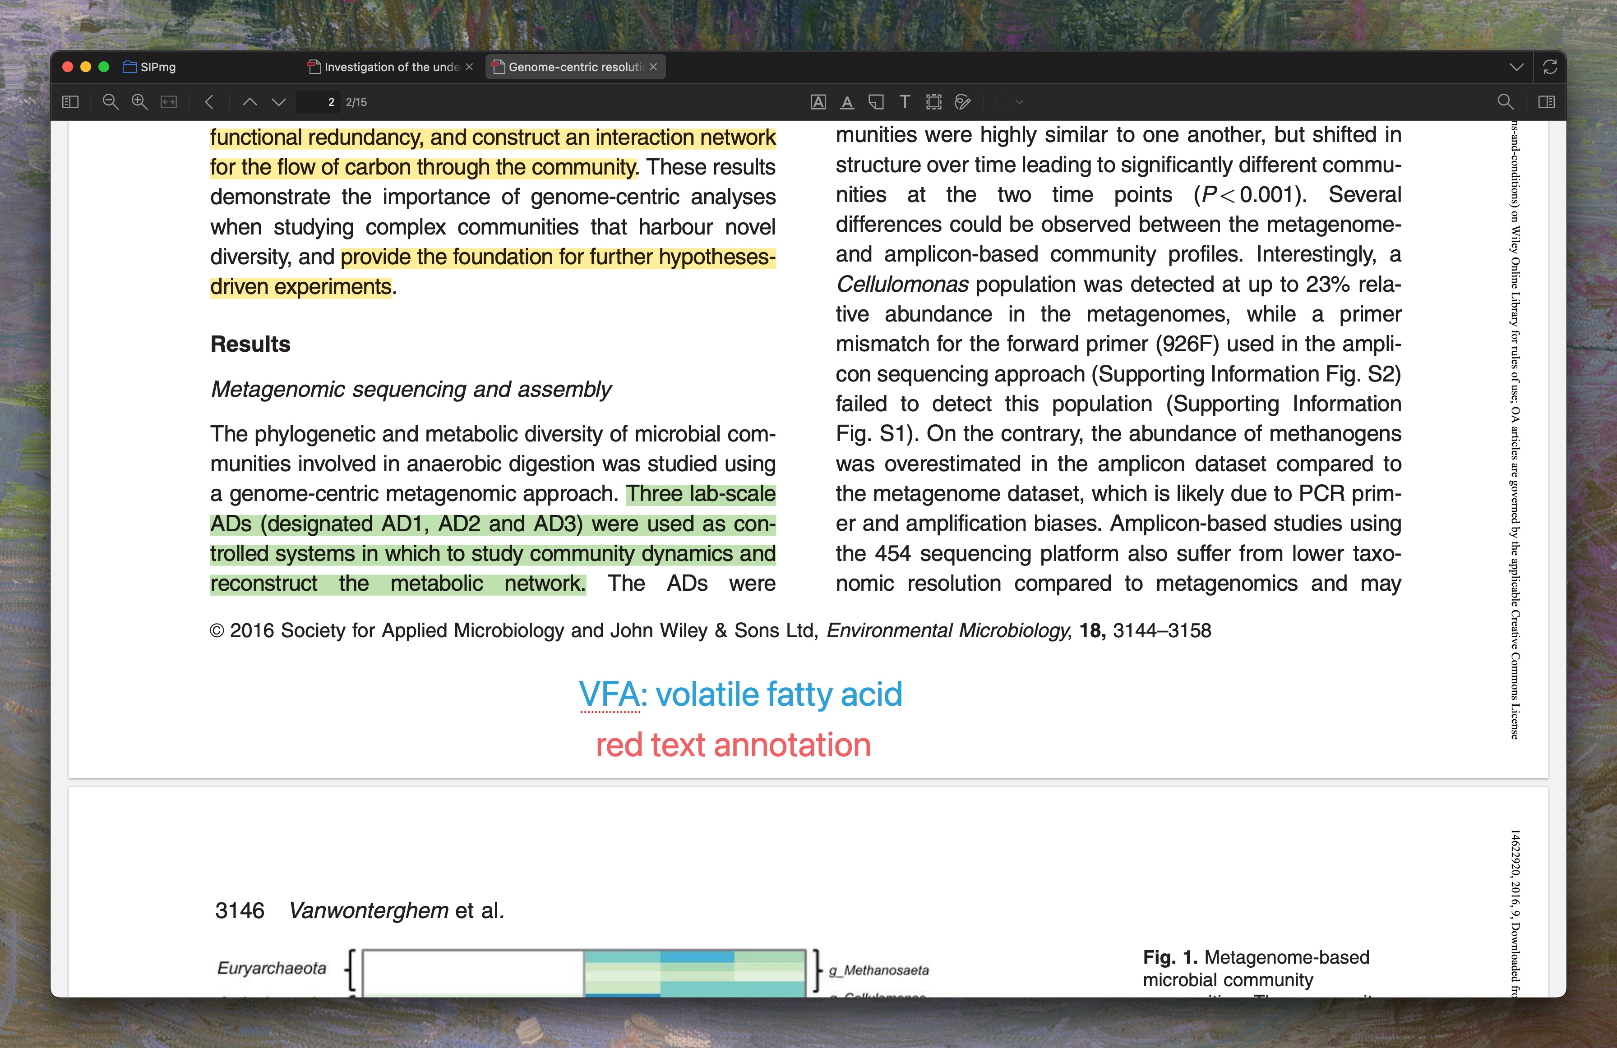This screenshot has height=1048, width=1617.
Task: Click the annotation color swatch
Action: point(1003,102)
